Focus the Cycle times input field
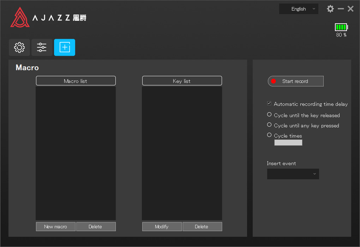 pyautogui.click(x=288, y=143)
